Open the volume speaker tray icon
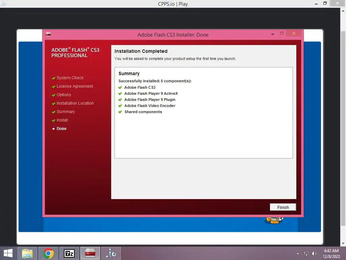Screen dimensions: 346x260 pos(314,253)
